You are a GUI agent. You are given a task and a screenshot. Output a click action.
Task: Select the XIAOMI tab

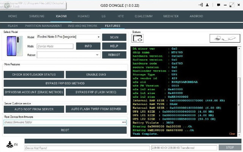tap(61, 16)
